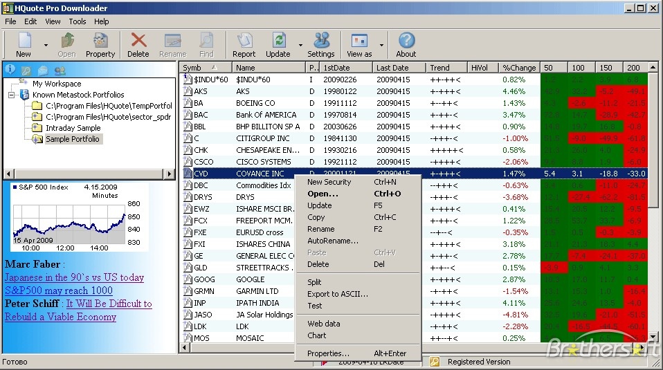This screenshot has height=370, width=663.
Task: Click the New toolbar icon
Action: (24, 41)
